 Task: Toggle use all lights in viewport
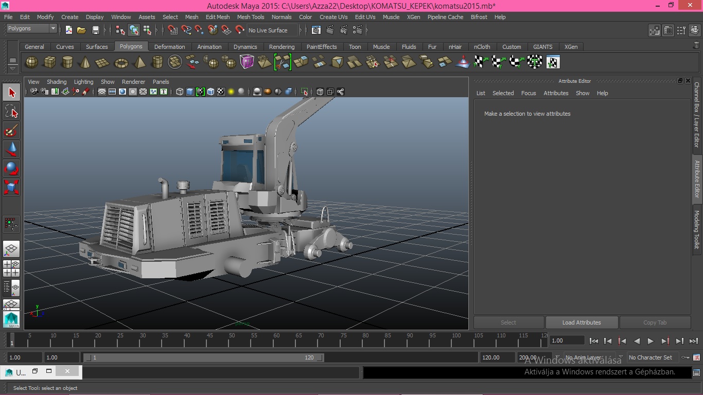click(x=231, y=92)
